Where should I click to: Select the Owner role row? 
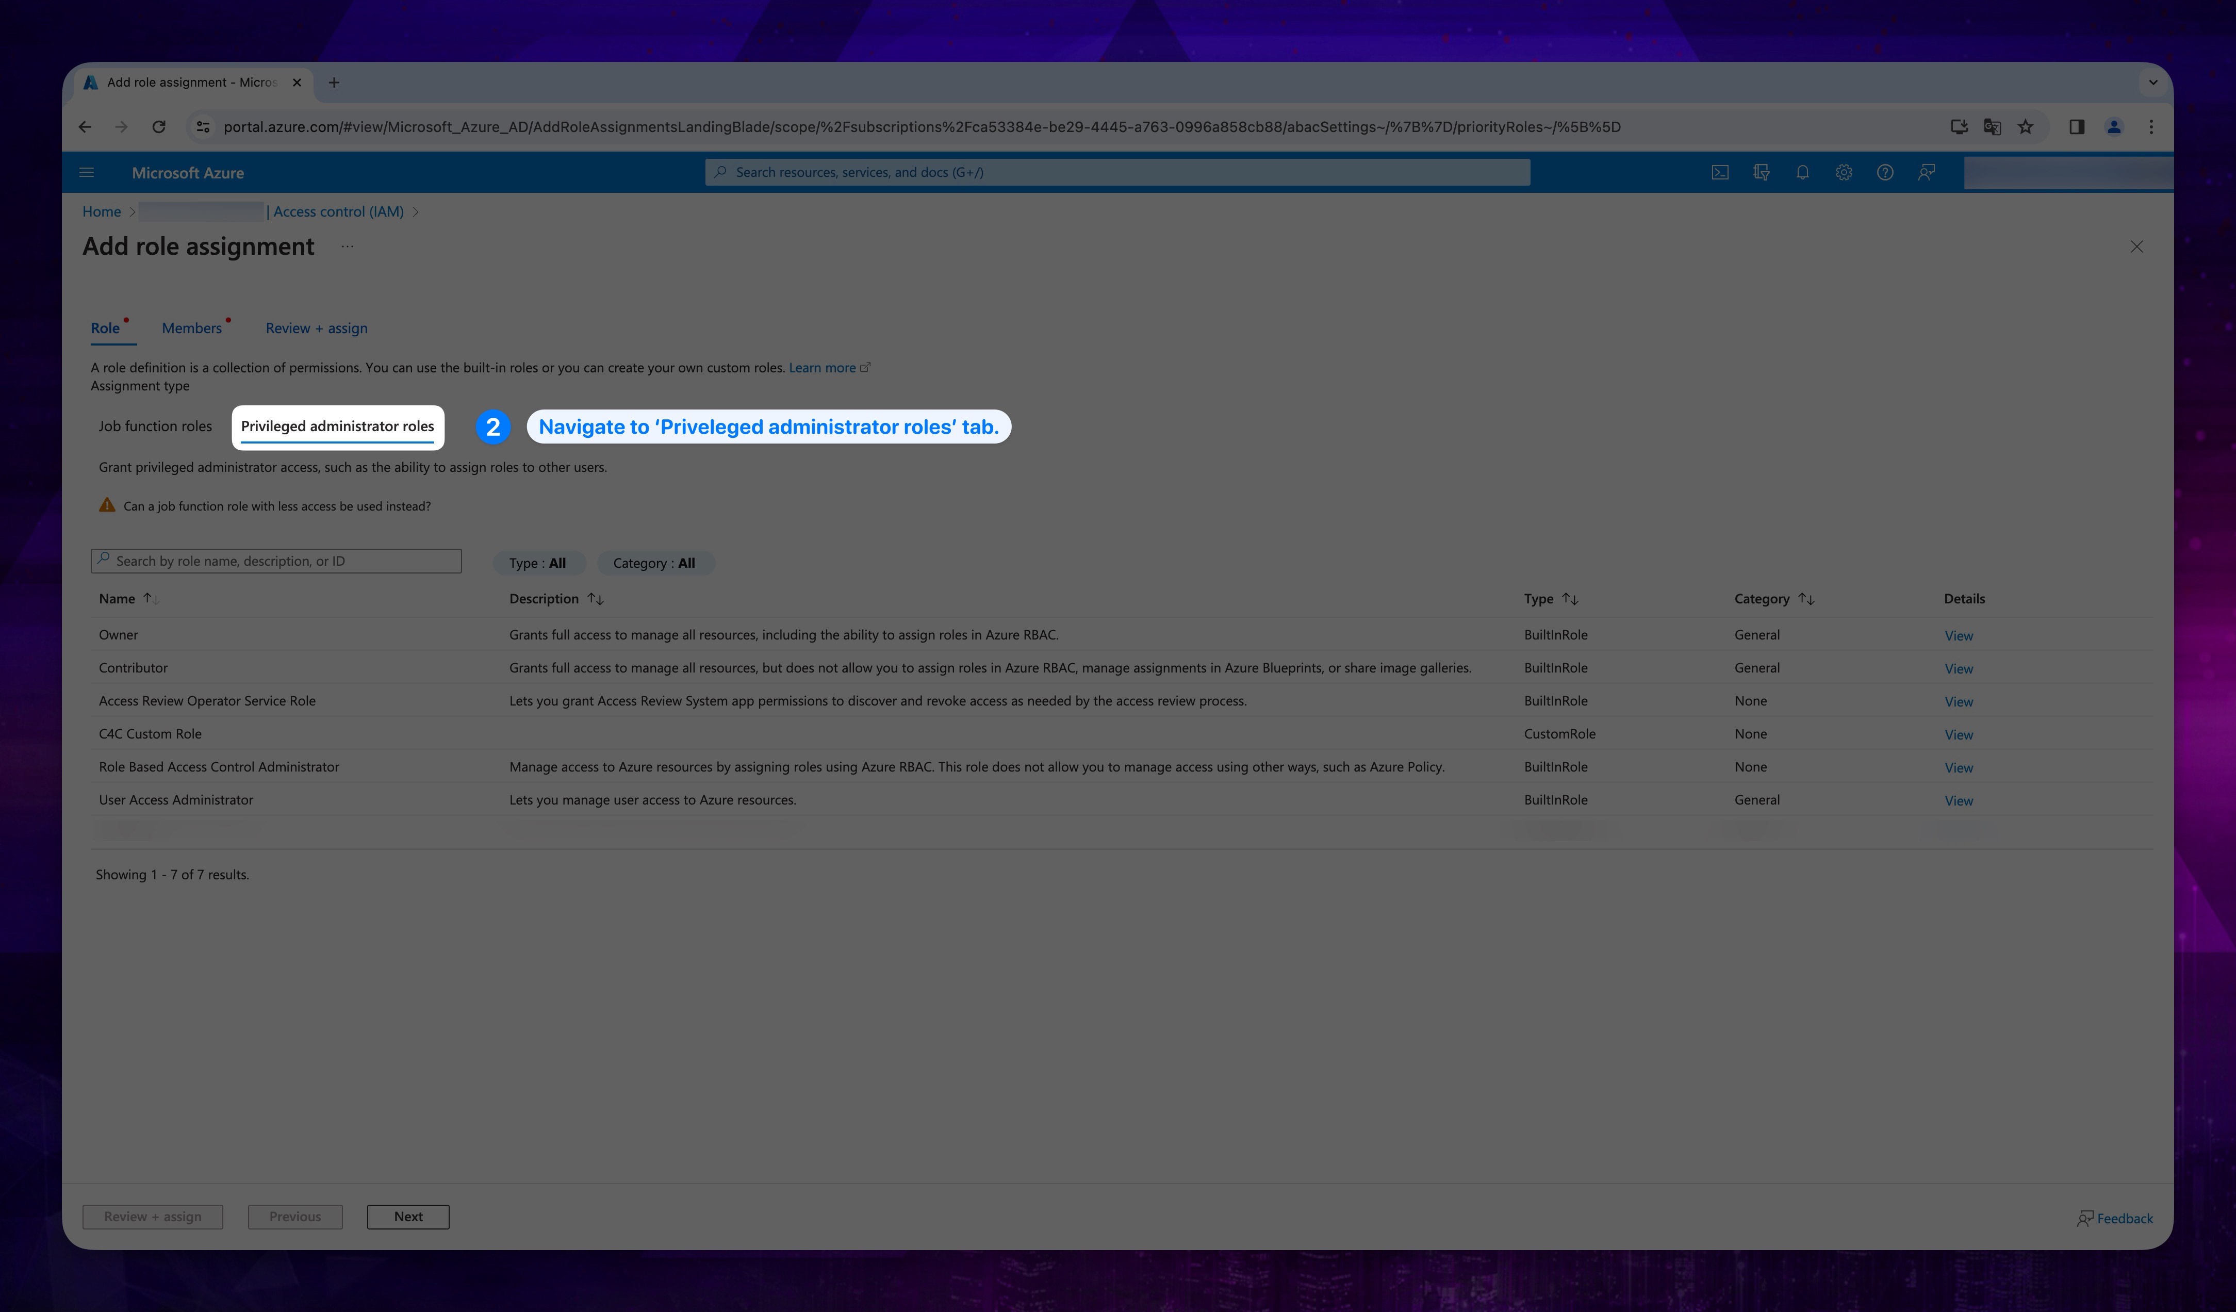1122,634
